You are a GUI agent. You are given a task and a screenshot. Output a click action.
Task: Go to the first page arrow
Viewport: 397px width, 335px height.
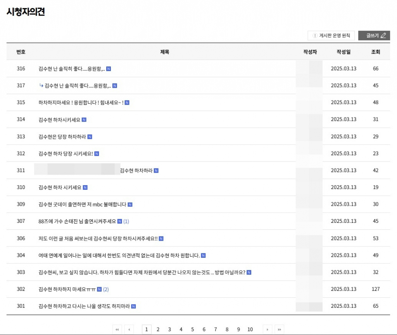[x=117, y=329]
